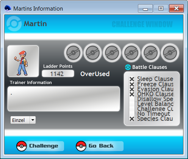Click the Go Back button
The image size is (188, 159).
100,146
